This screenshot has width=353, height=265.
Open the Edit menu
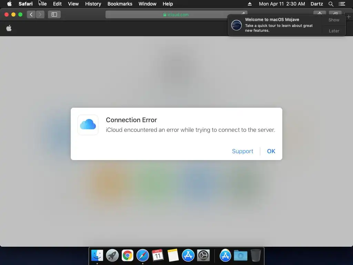tap(57, 4)
